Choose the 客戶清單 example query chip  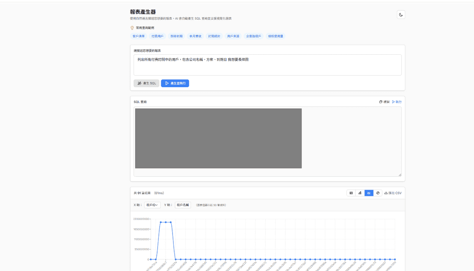point(138,36)
